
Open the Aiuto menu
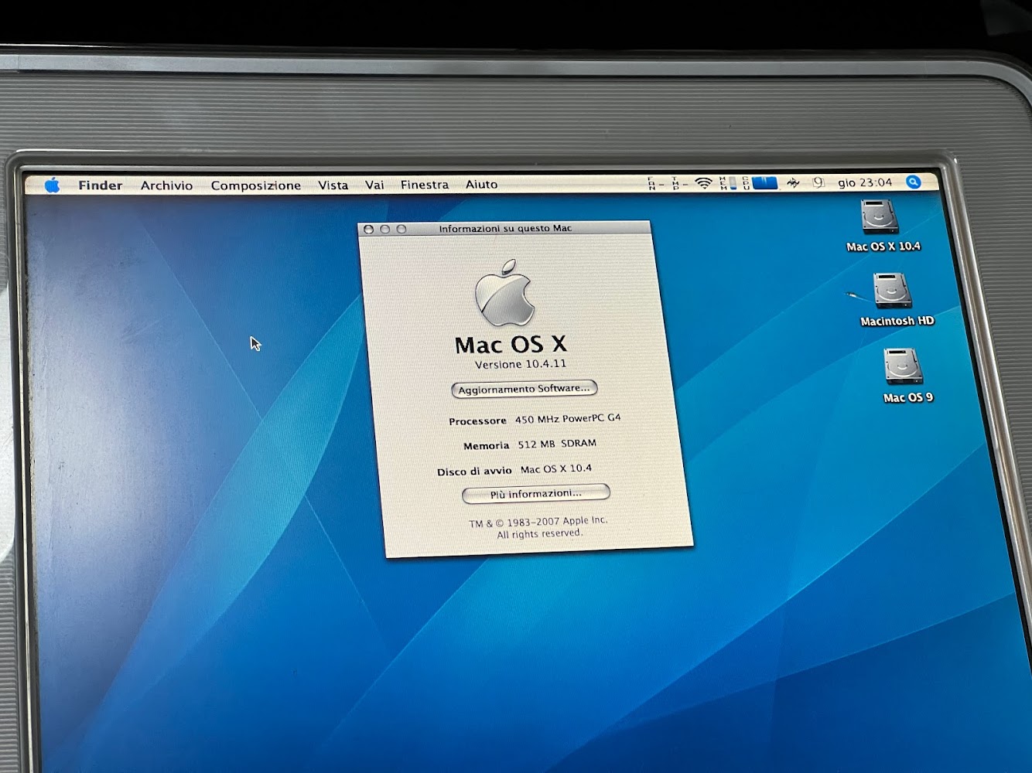481,185
